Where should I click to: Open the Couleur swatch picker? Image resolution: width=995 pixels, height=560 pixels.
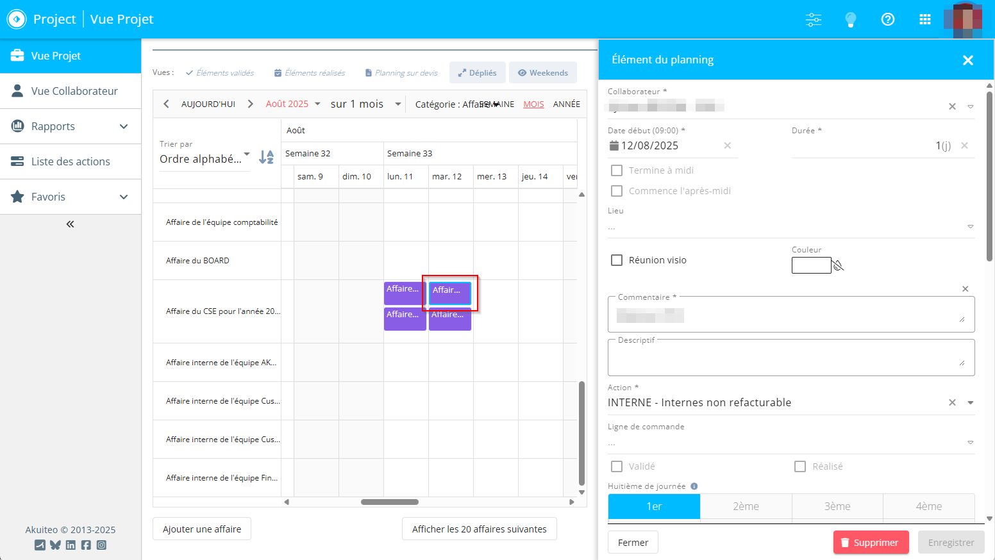811,265
